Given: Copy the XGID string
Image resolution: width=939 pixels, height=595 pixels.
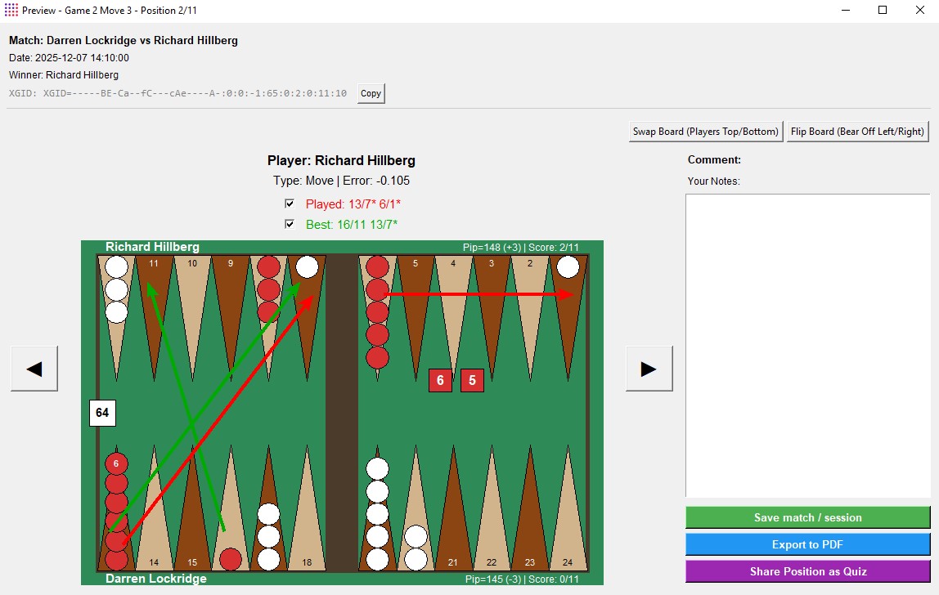Looking at the screenshot, I should pos(371,93).
